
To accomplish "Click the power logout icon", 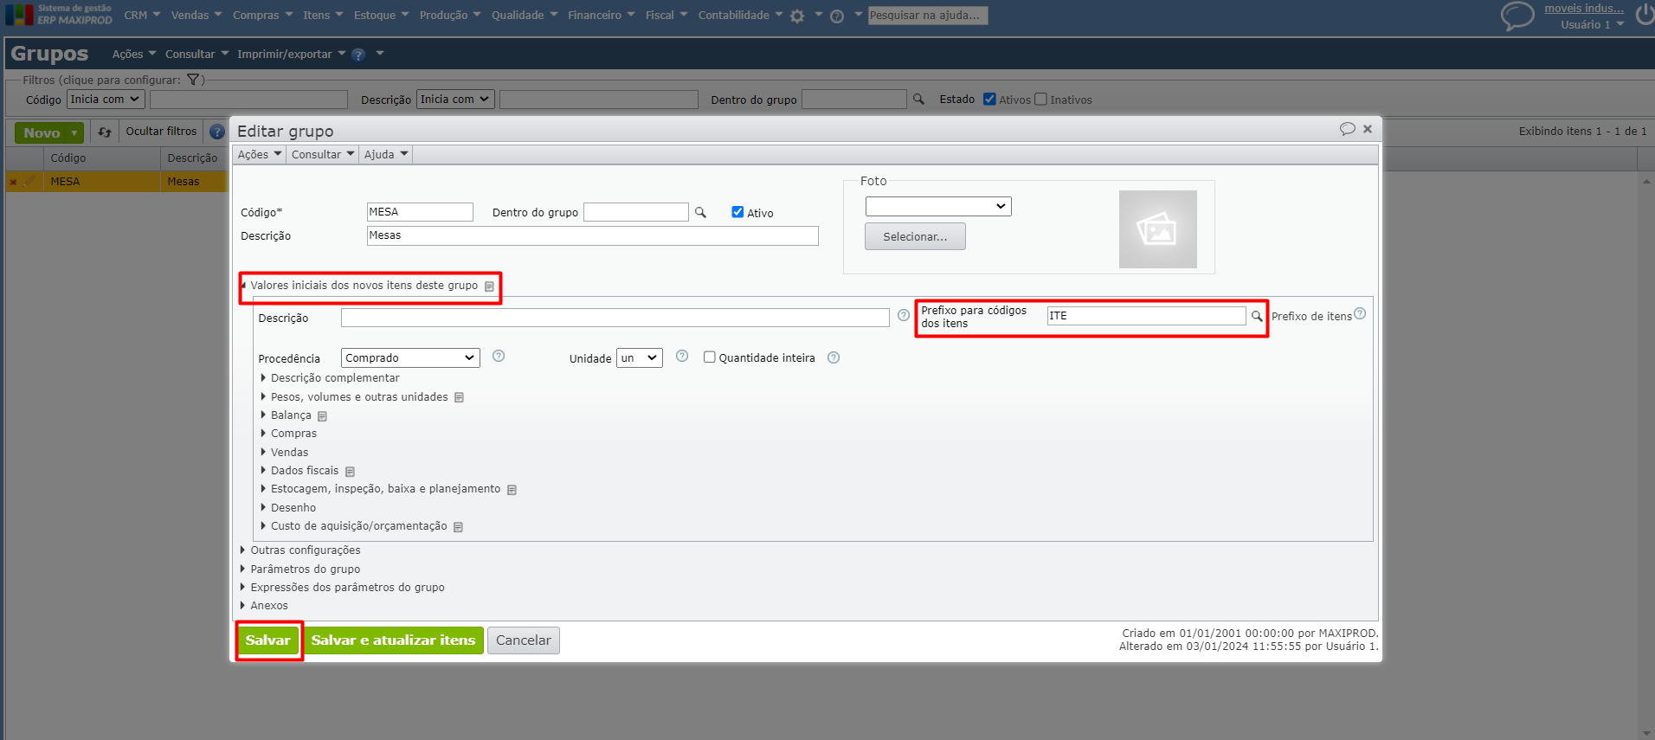I will coord(1645,15).
